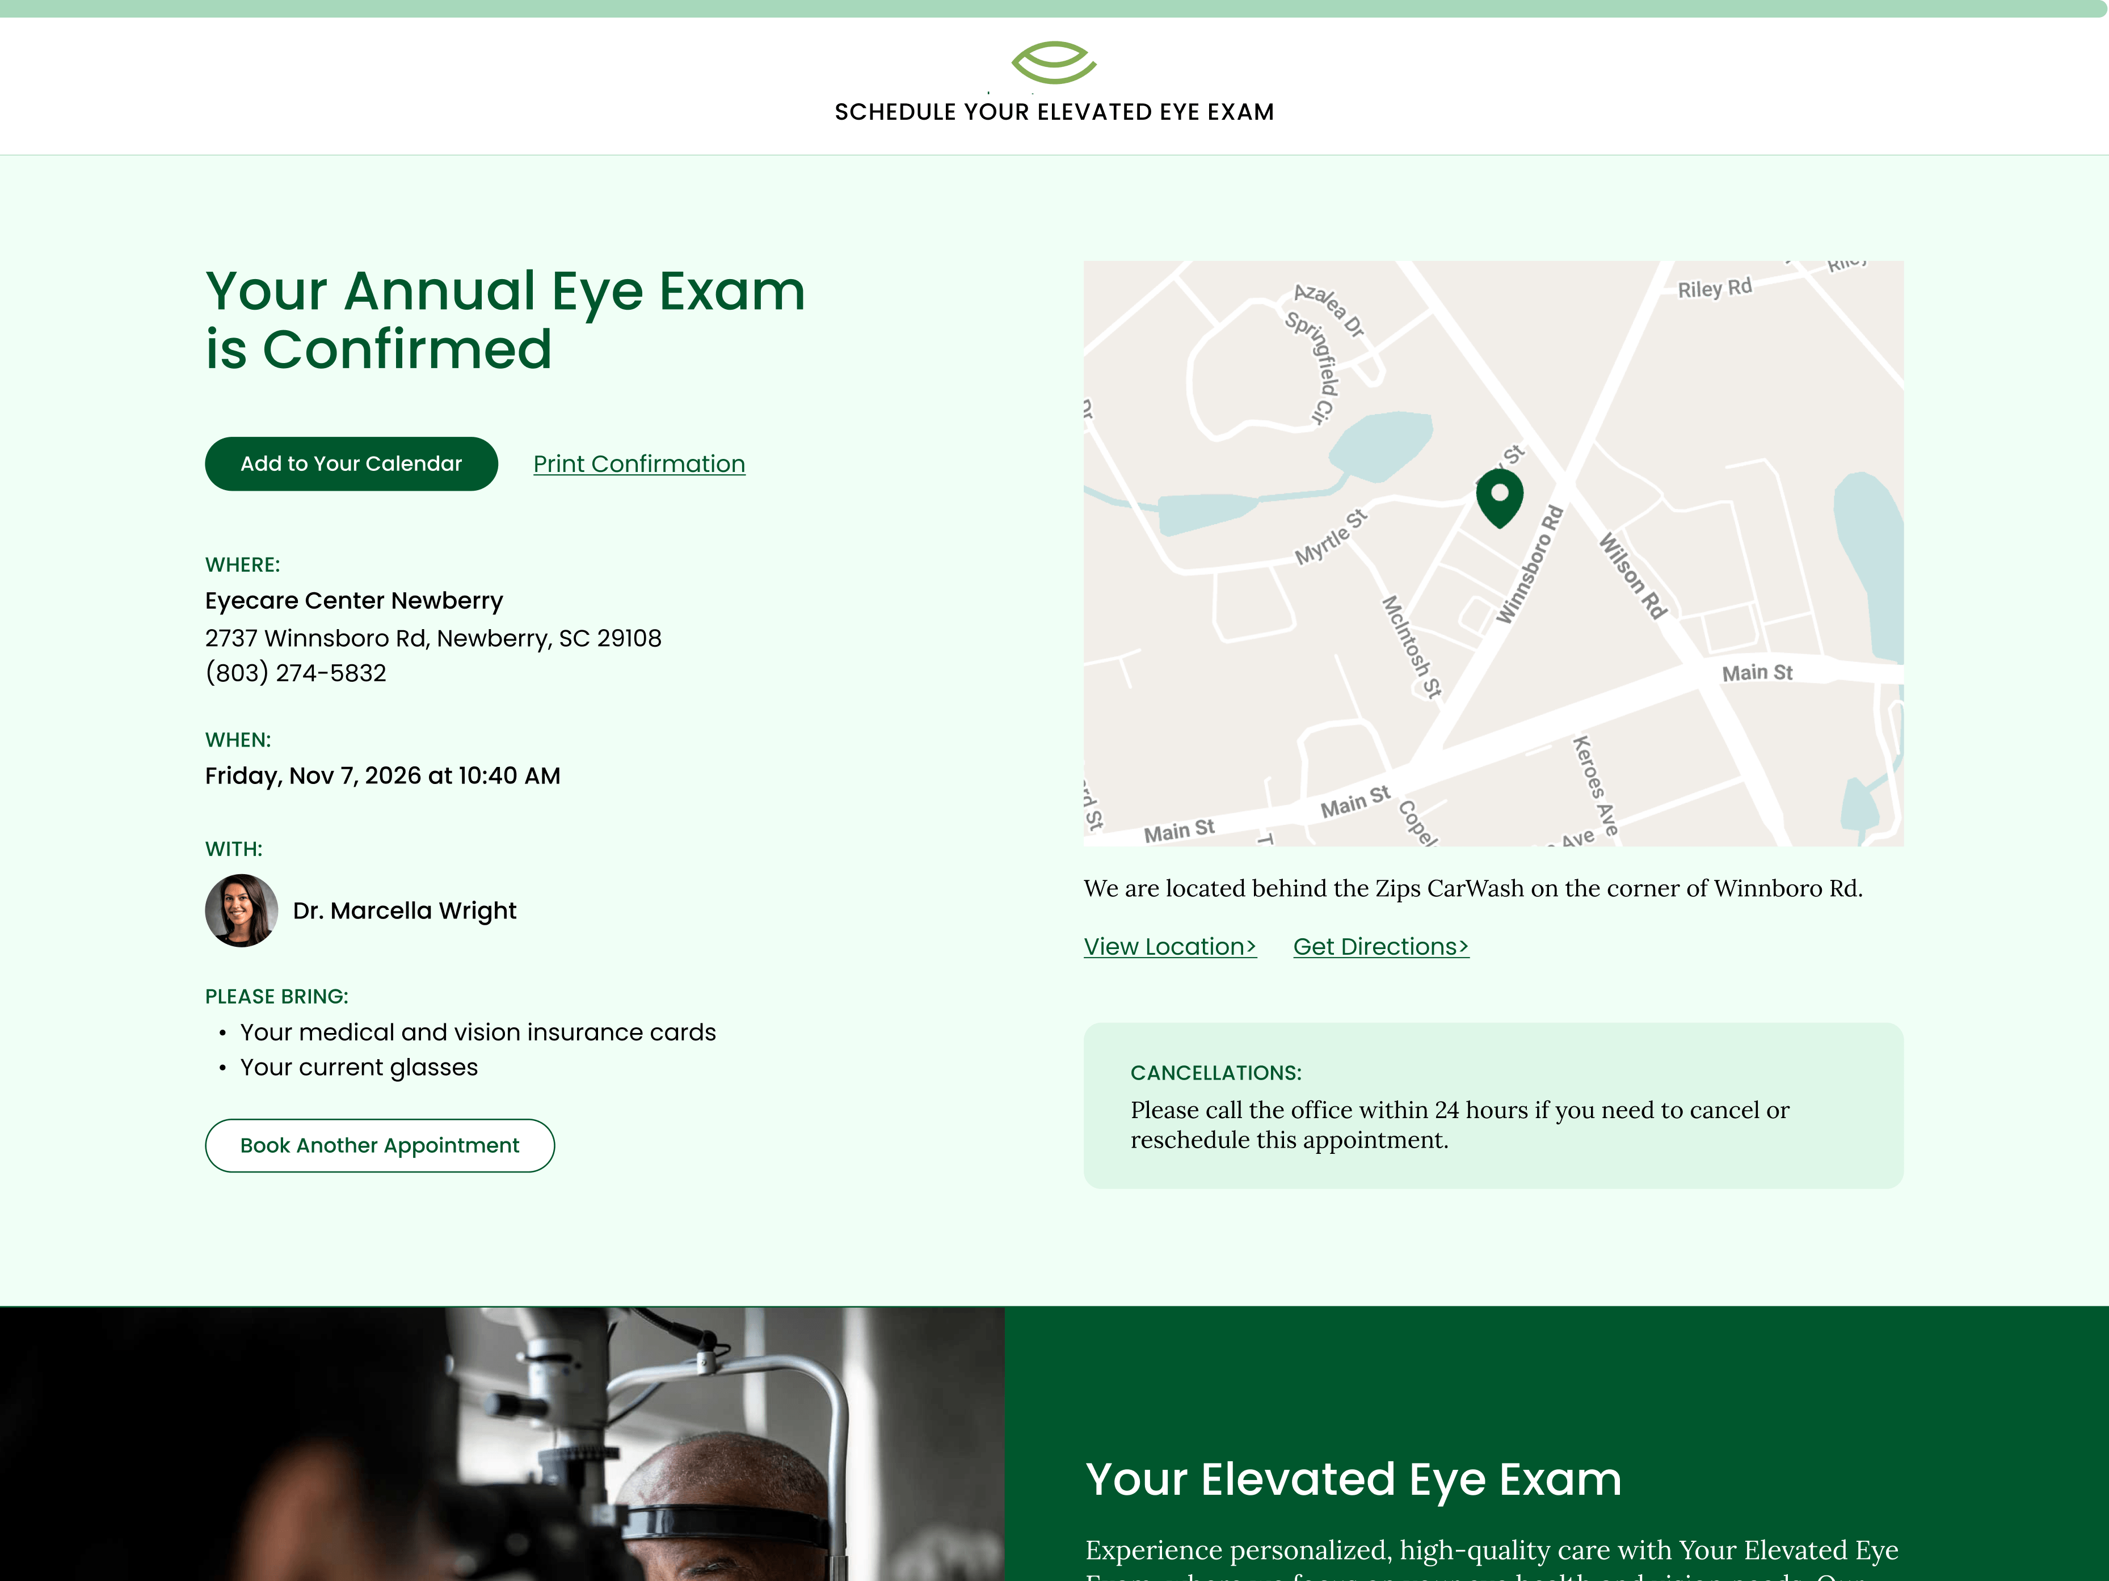Click the green eye logo icon

pyautogui.click(x=1054, y=63)
